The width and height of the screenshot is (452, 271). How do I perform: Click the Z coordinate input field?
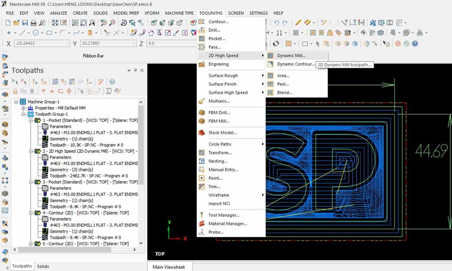coord(171,43)
